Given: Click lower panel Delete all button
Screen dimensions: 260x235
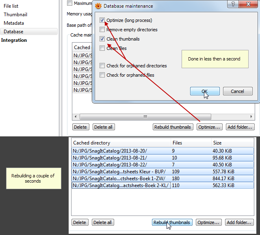Looking at the screenshot, I should pyautogui.click(x=103, y=222).
